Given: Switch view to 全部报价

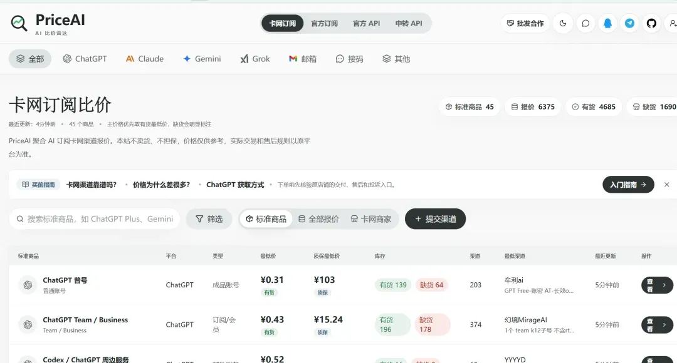Looking at the screenshot, I should [x=318, y=219].
